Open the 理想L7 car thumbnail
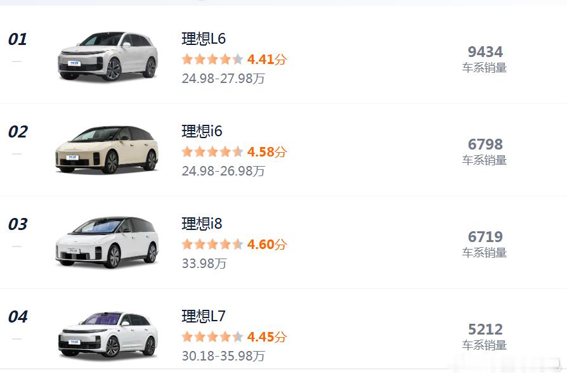This screenshot has width=567, height=377. [107, 335]
